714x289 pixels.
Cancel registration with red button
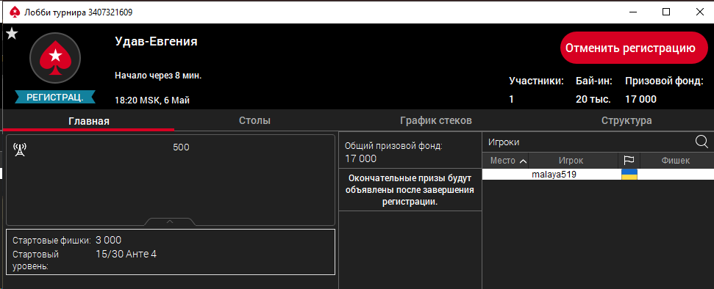point(634,48)
